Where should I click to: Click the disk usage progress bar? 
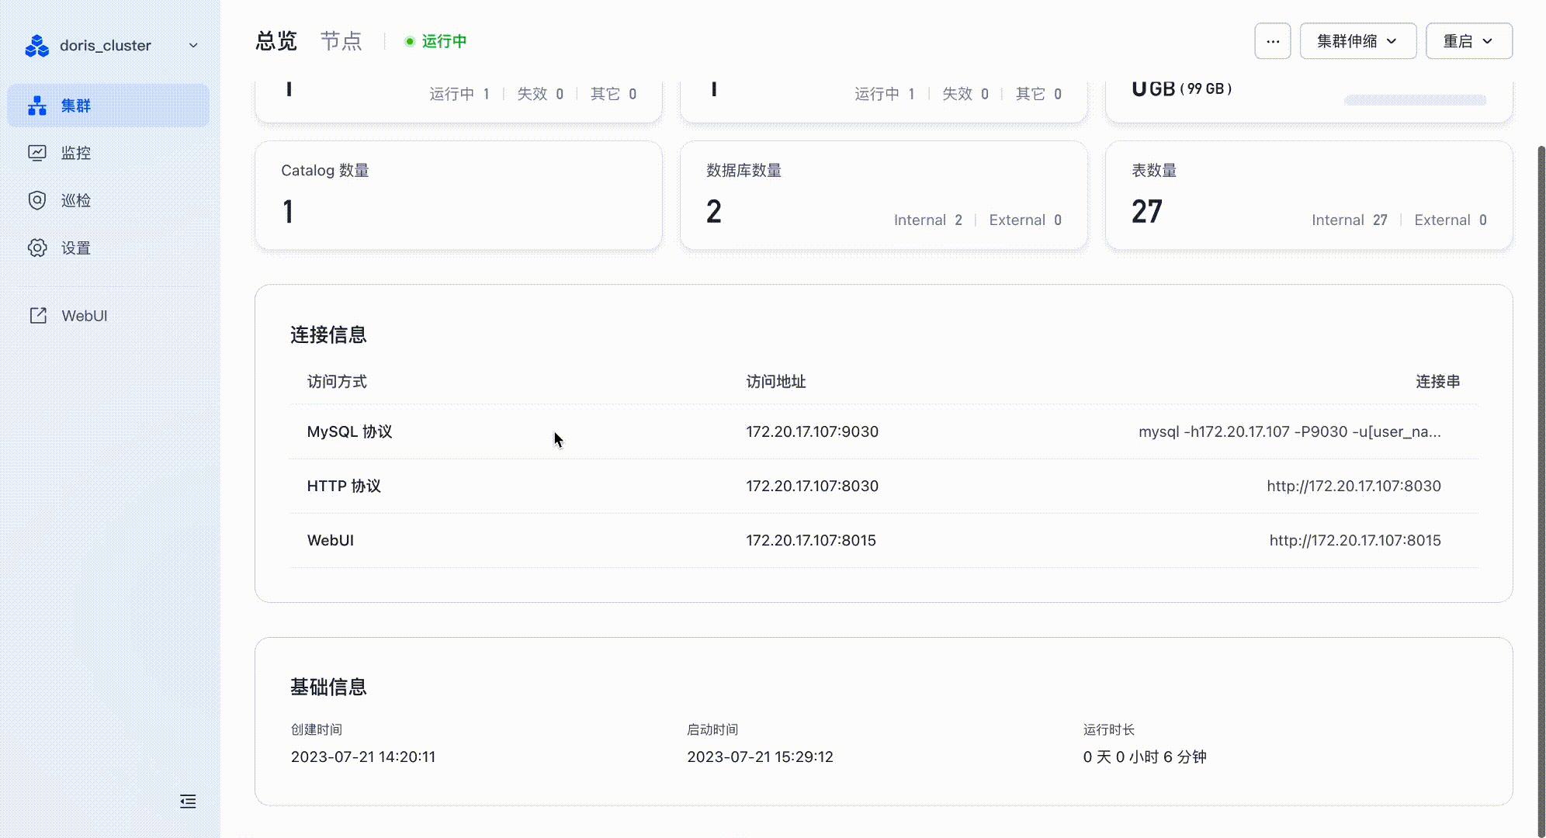1415,100
